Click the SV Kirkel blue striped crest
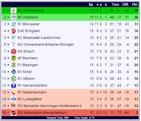 [x=14, y=72]
